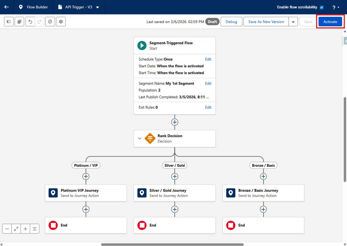Redo the last change
Image resolution: width=347 pixels, height=246 pixels.
pyautogui.click(x=40, y=22)
